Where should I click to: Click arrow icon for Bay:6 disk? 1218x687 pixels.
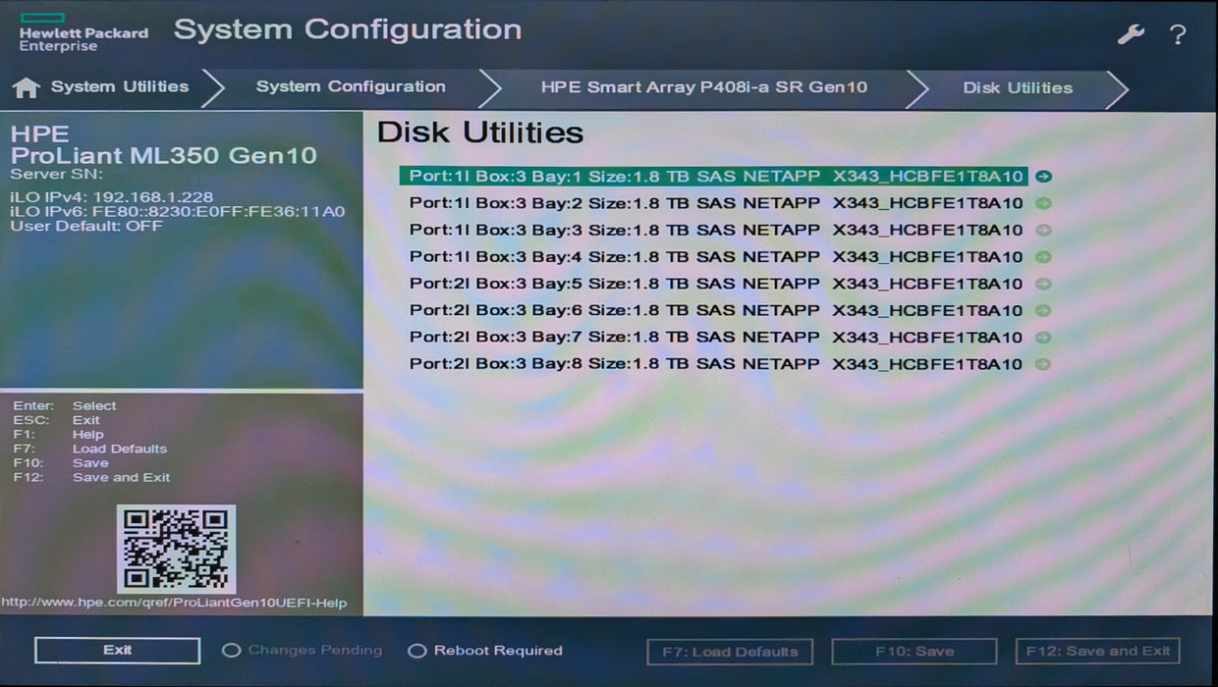(x=1043, y=310)
